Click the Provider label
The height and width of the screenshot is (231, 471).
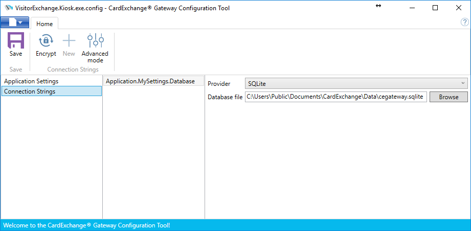click(x=219, y=84)
